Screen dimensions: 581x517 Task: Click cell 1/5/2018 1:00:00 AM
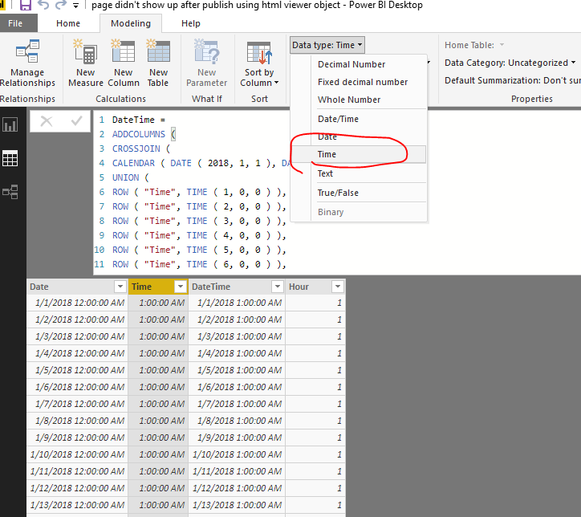tap(237, 370)
